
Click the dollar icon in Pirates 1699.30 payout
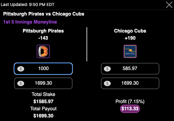coord(21,83)
